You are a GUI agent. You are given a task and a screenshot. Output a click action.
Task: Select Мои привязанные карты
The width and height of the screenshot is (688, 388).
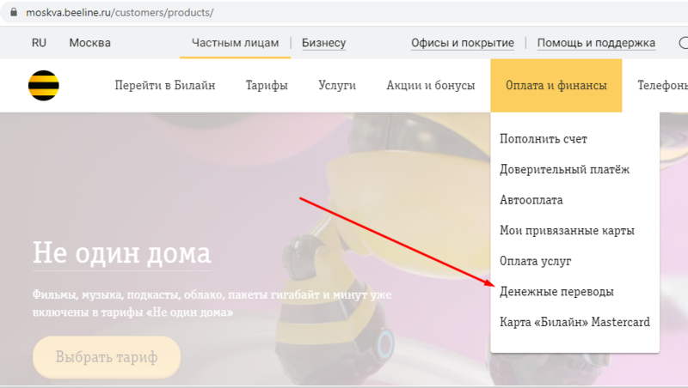click(567, 230)
